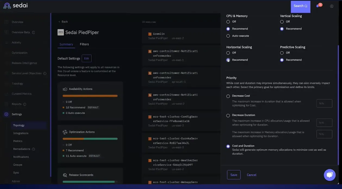Click the info icon beside Remediations
This screenshot has height=189, width=342.
tap(33, 149)
